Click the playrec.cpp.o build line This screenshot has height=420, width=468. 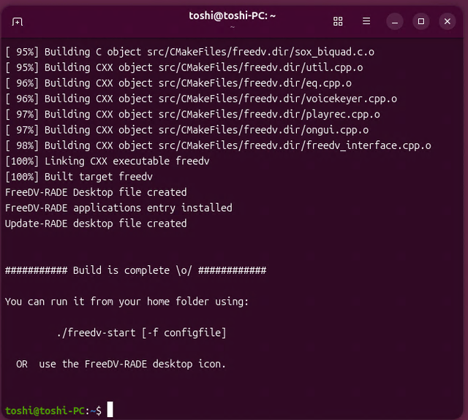192,115
